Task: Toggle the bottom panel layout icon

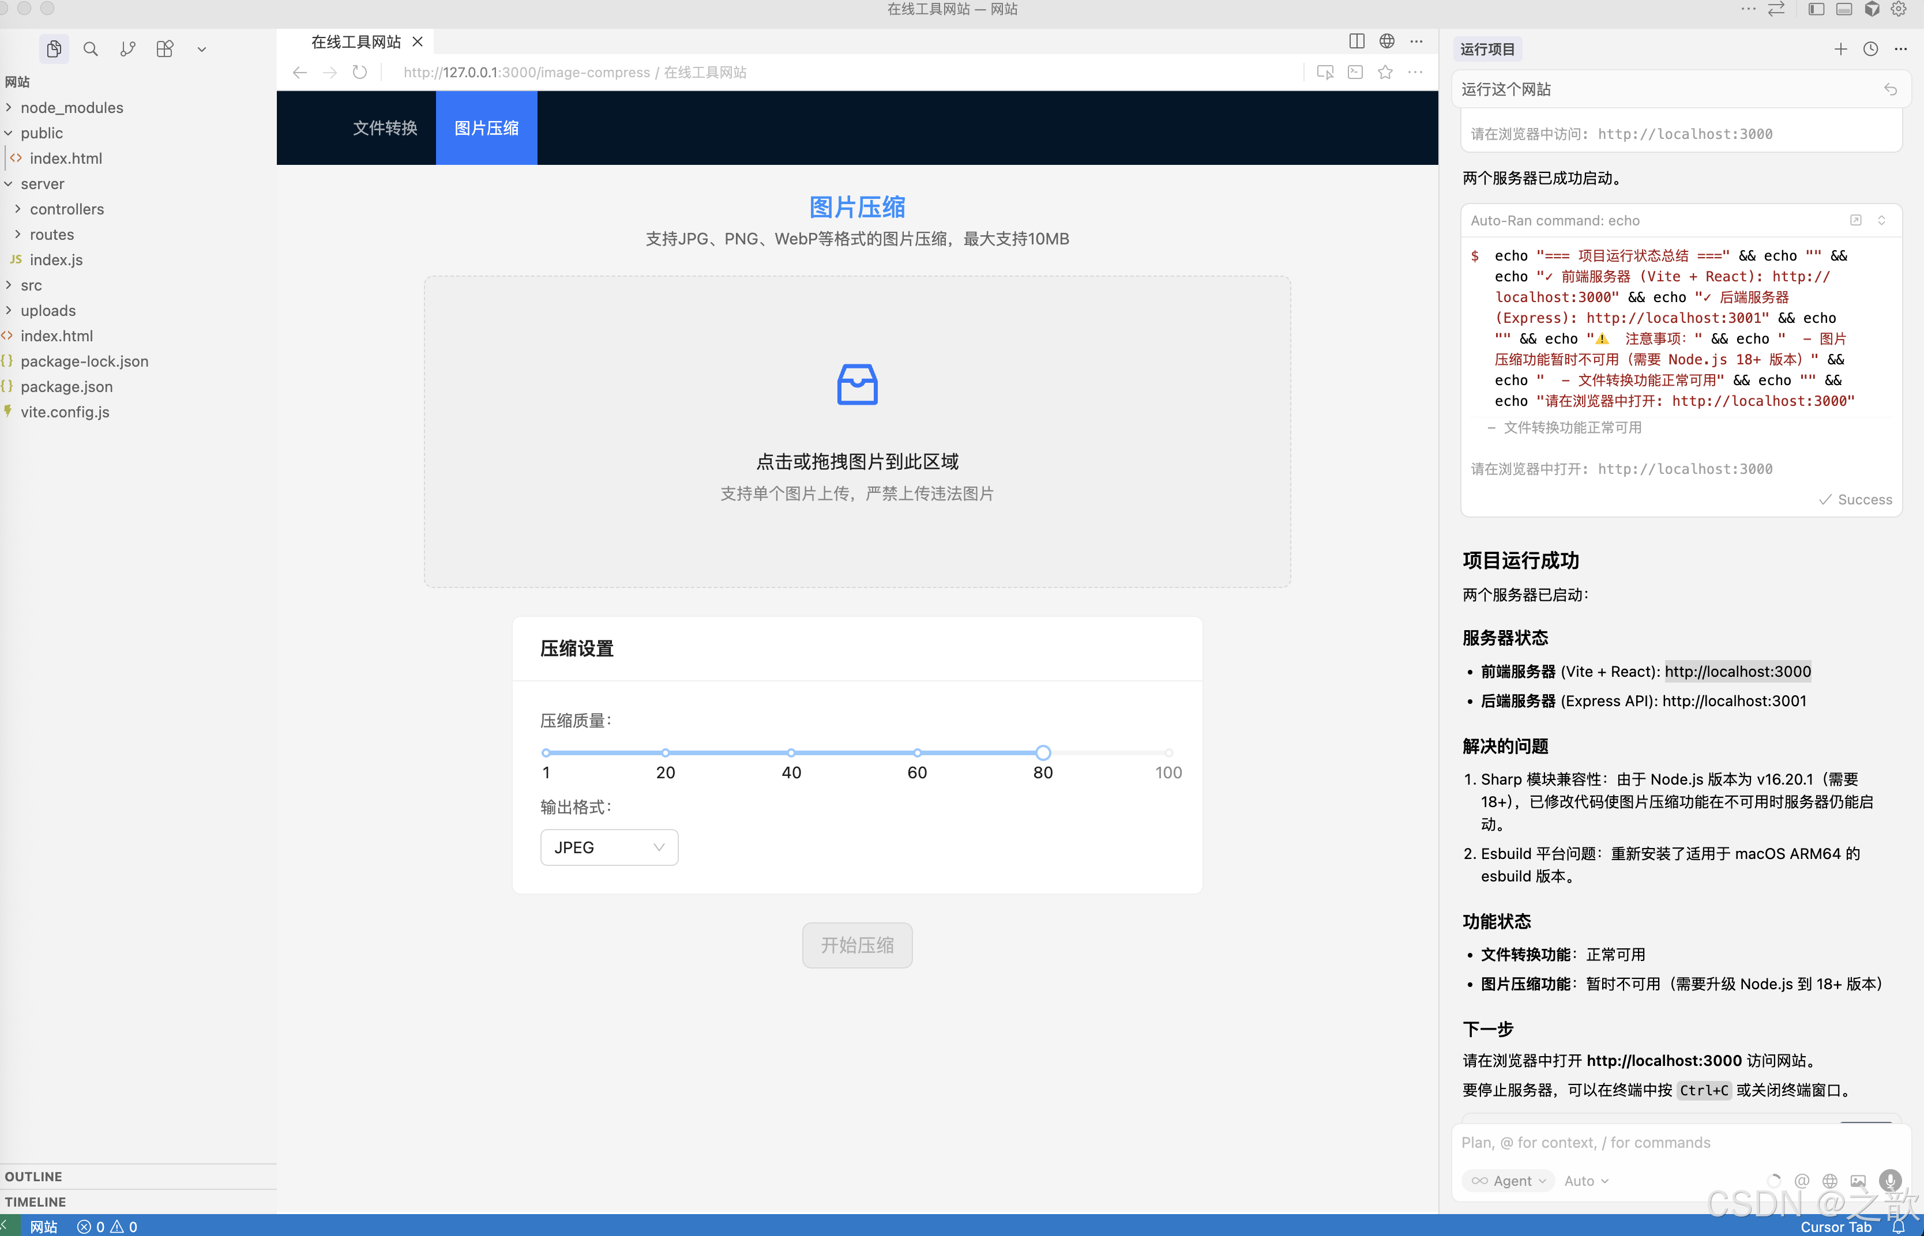Action: point(1844,9)
